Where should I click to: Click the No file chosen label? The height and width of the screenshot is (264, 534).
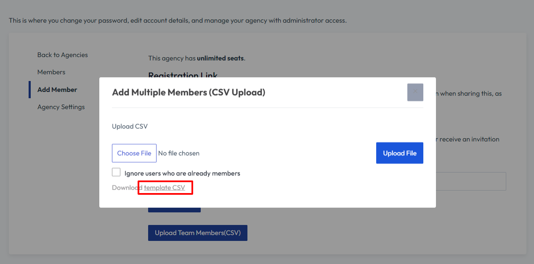click(x=178, y=153)
